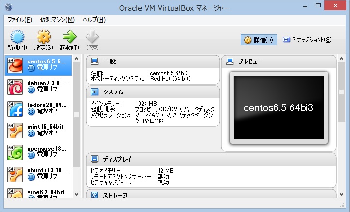
Task: Click the System (システム) chip icon
Action: point(94,92)
